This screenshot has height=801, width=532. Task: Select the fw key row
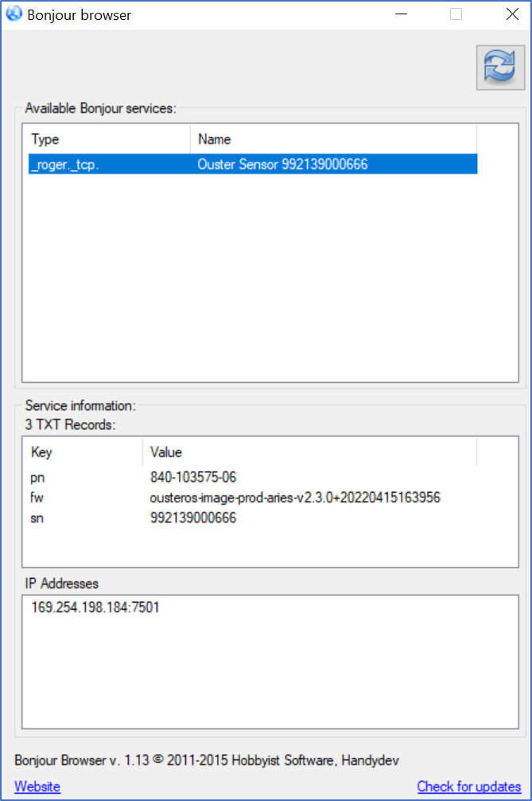253,498
